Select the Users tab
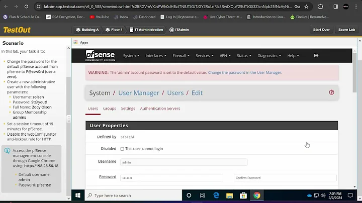Image resolution: width=362 pixels, height=203 pixels. (x=93, y=109)
